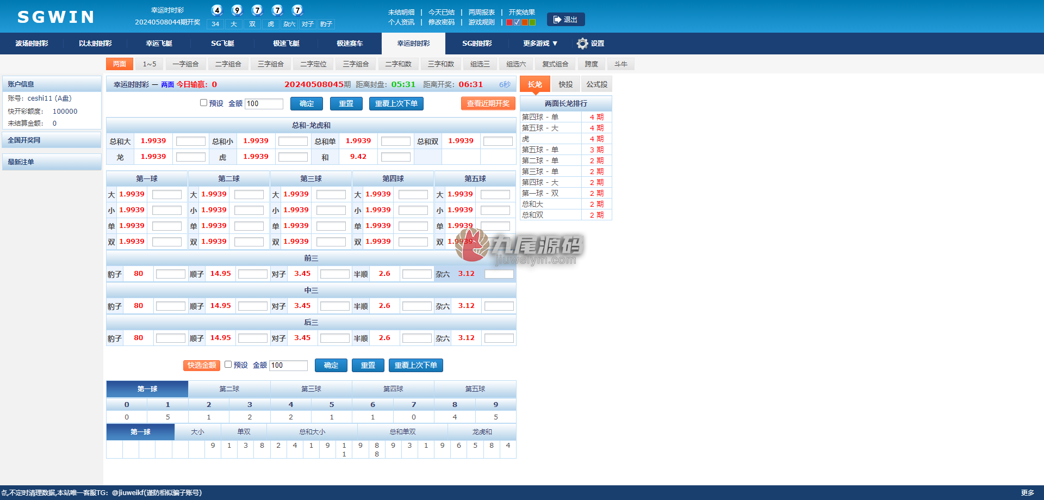Click the 查看近期开奖 button

point(488,103)
